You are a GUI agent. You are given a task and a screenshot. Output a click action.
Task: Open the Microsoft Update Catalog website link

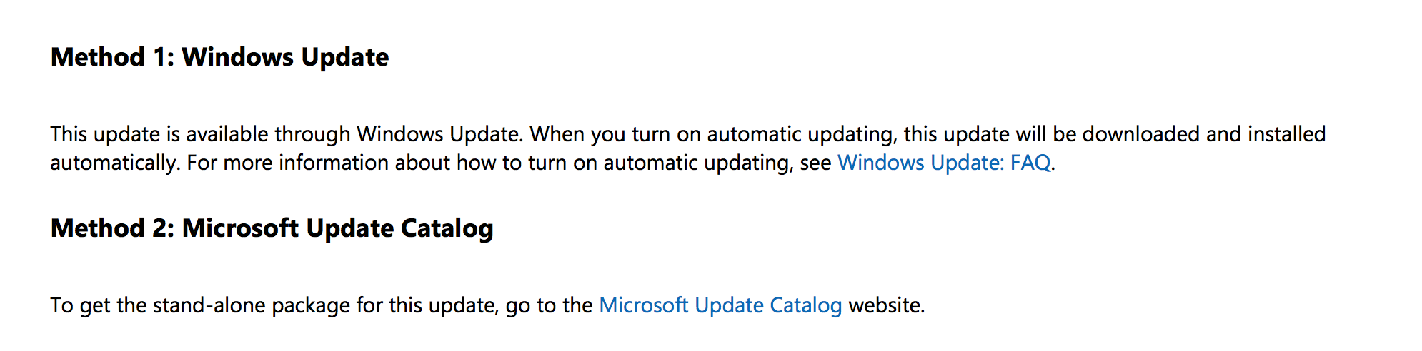[x=720, y=305]
